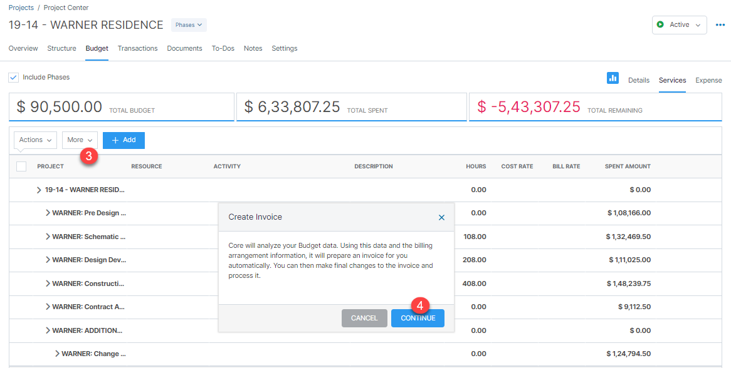Open the Actions dropdown
This screenshot has width=731, height=368.
(34, 140)
